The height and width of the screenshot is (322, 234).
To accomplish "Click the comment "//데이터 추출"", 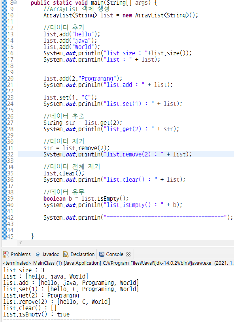I will pos(64,116).
